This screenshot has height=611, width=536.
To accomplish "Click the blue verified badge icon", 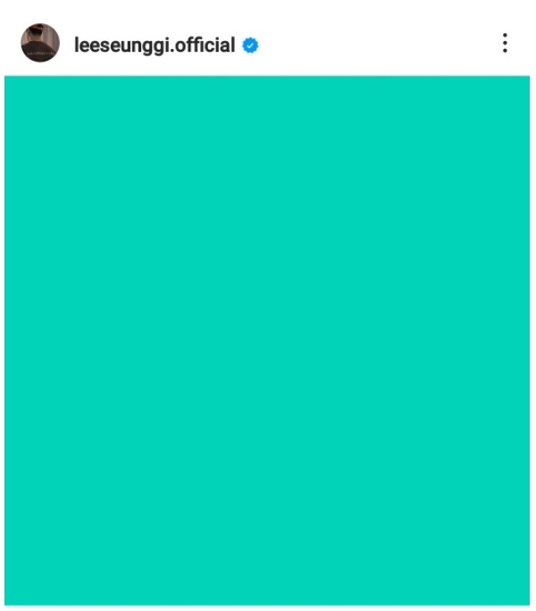I will [250, 45].
